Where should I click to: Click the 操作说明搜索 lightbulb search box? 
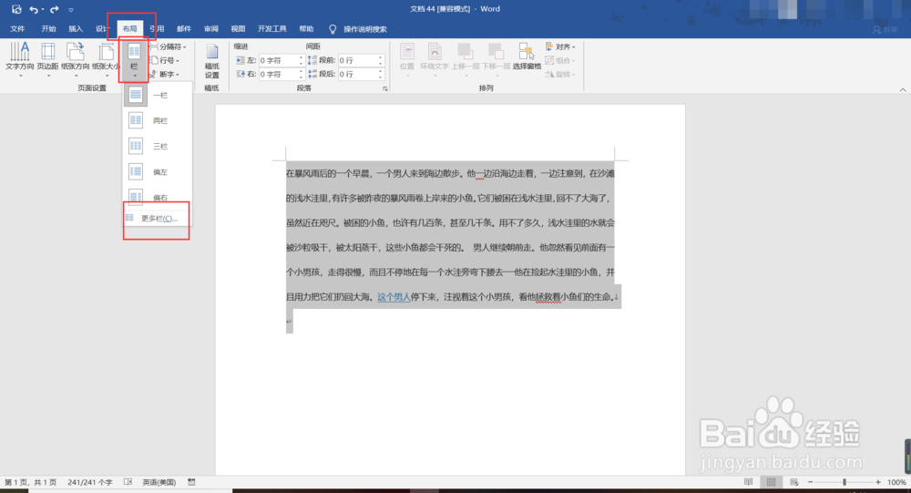tap(358, 29)
